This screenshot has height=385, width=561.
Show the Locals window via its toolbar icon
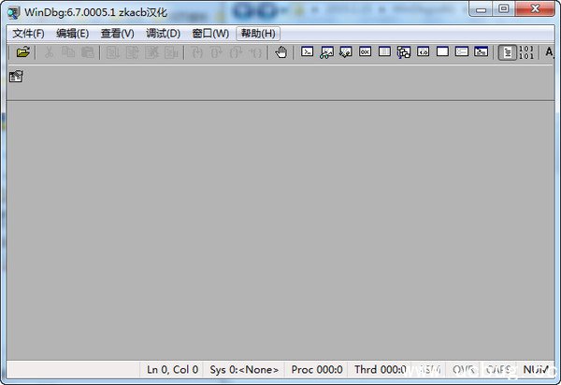click(x=346, y=52)
